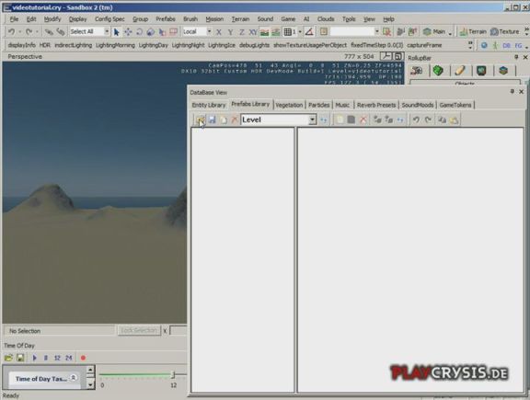Click the green Terrain icon in RollupBar
Image resolution: width=530 pixels, height=400 pixels.
point(438,71)
